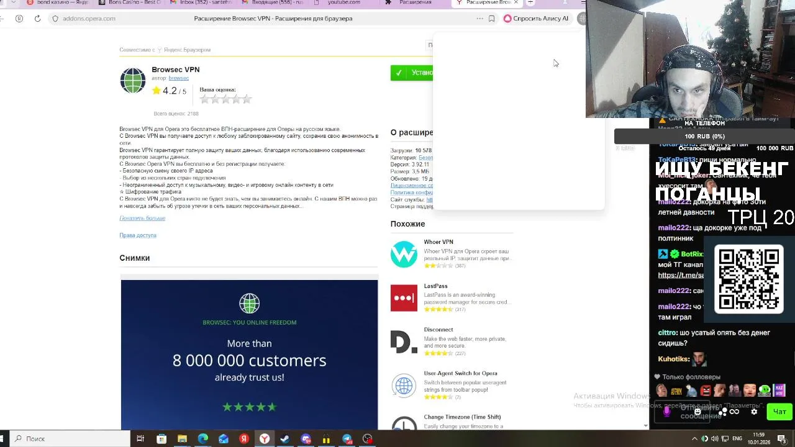Expand description with 'Показать больше'
Image resolution: width=795 pixels, height=447 pixels.
pos(142,218)
